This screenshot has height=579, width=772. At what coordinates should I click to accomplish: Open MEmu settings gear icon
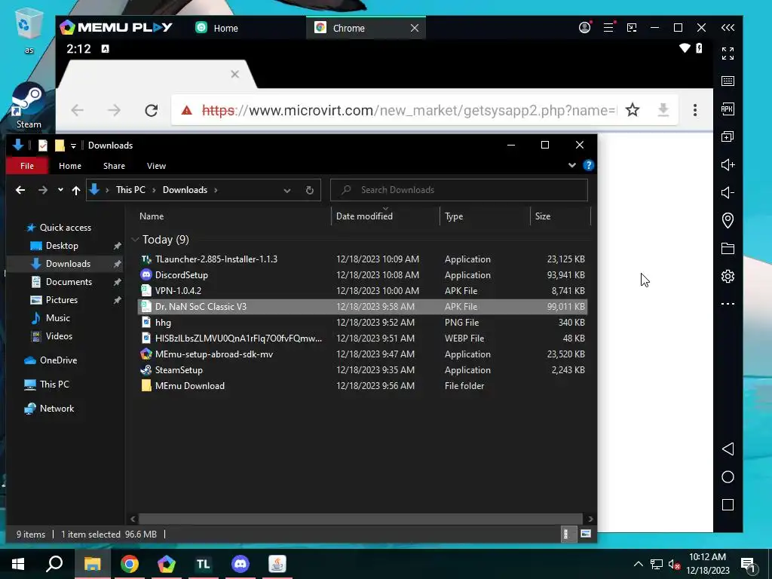coord(728,276)
